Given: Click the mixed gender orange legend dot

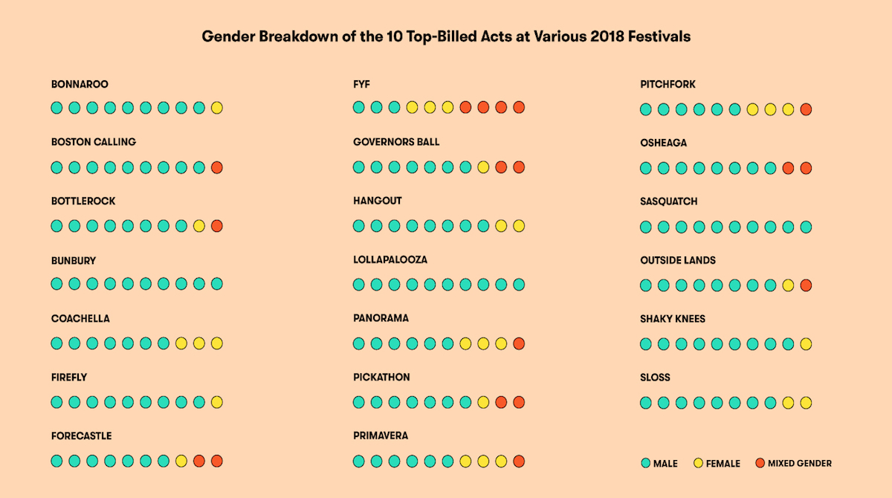Looking at the screenshot, I should pos(760,463).
